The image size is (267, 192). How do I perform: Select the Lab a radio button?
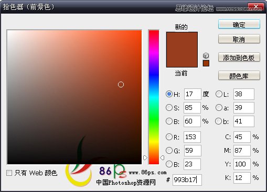tap(219, 108)
